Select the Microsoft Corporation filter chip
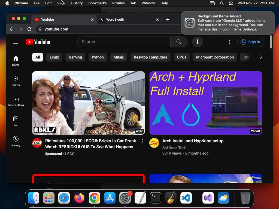Screen dimensions: 279x209 215,57
